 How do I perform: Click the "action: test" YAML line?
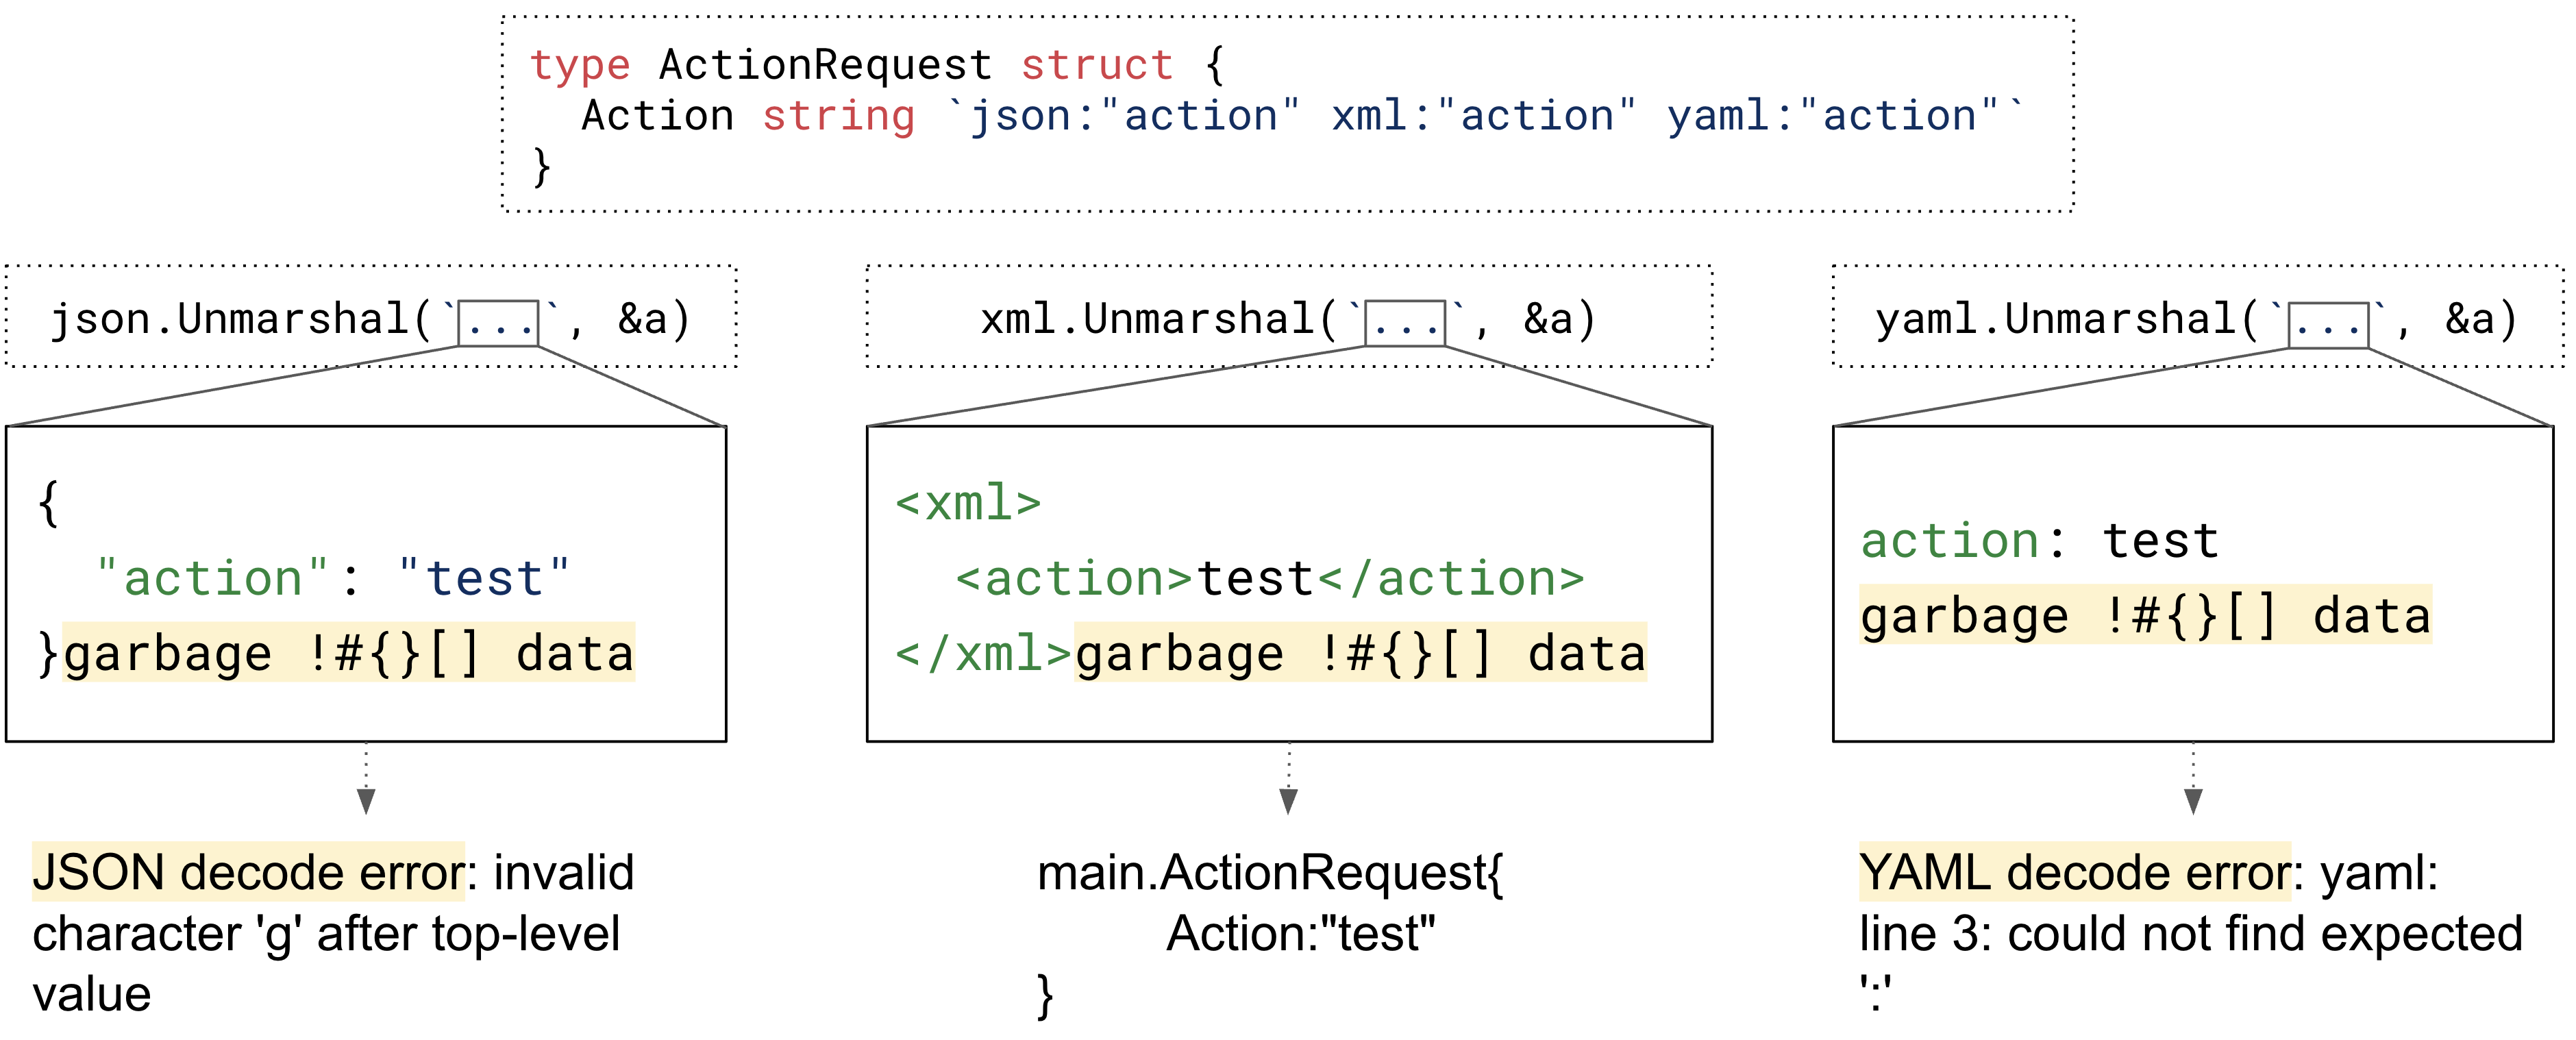click(2040, 541)
